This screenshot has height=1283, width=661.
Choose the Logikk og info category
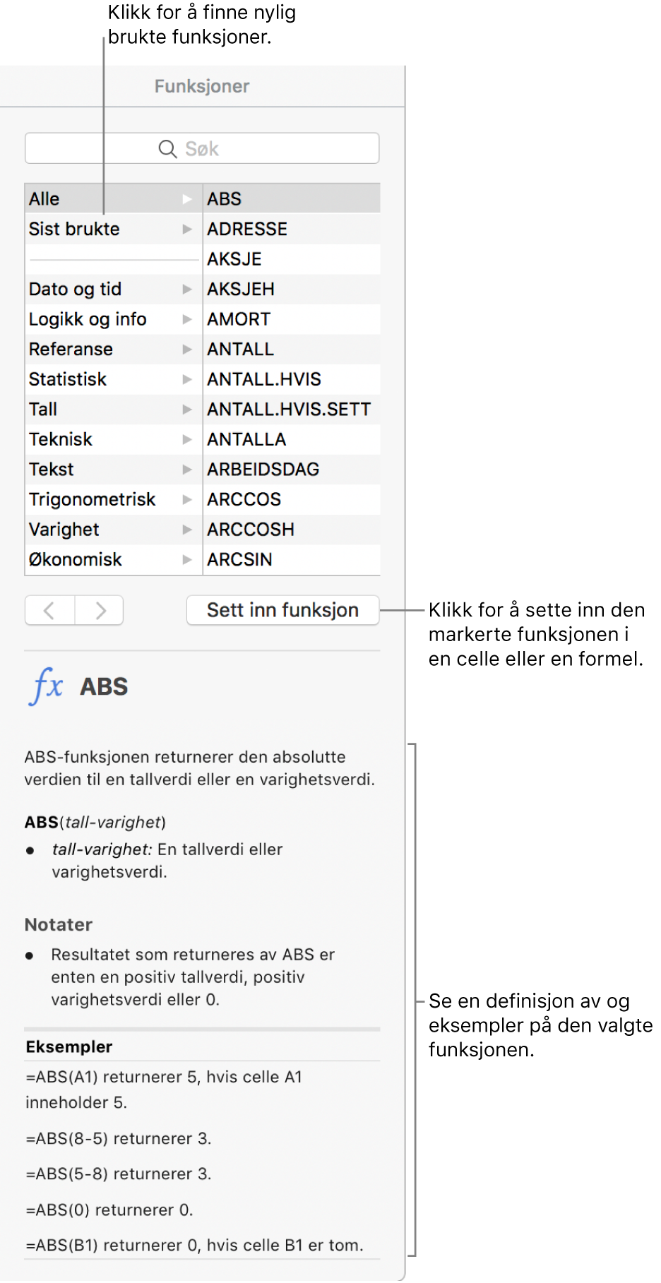coord(88,320)
